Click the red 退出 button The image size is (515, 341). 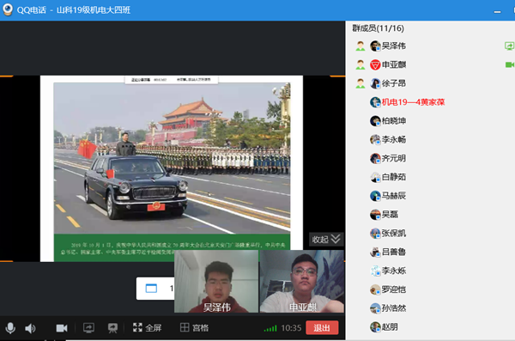coord(322,327)
